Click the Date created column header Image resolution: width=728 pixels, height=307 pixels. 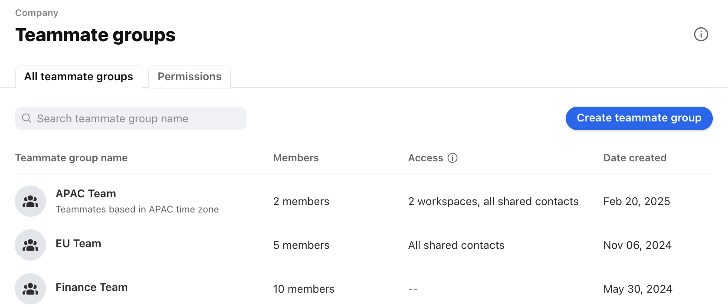635,158
